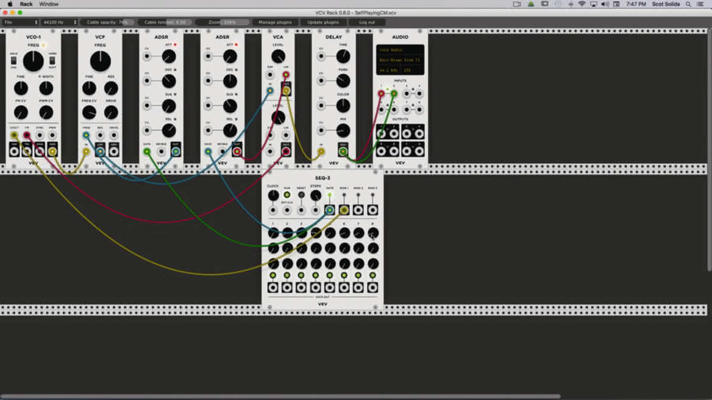This screenshot has height=400, width=712.
Task: Click SEQ-3 EXT CLK input jack
Action: click(x=287, y=210)
